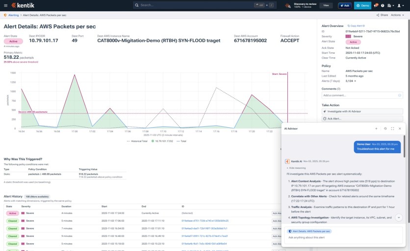Screen dimensions: 410x251
Task: Open AI Advisor chat history clock icon
Action: click(x=385, y=129)
